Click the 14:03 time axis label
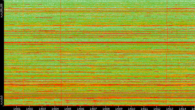 [42, 109]
